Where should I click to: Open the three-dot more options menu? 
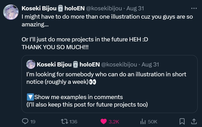coord(194,8)
